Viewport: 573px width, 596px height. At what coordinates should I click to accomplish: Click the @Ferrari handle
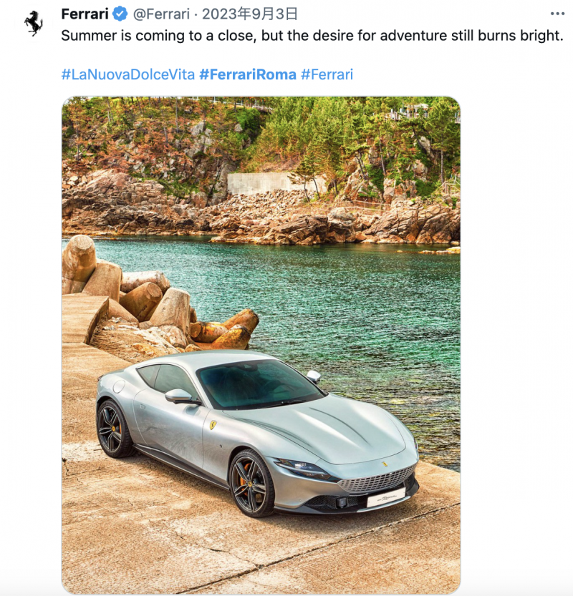(161, 14)
